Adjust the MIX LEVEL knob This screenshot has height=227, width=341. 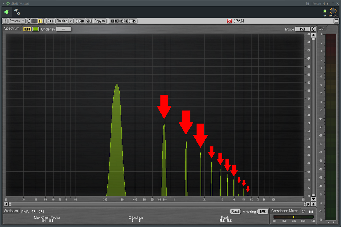(333, 10)
